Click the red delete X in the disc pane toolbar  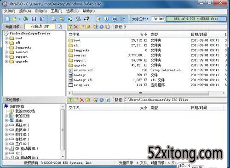[76, 27]
